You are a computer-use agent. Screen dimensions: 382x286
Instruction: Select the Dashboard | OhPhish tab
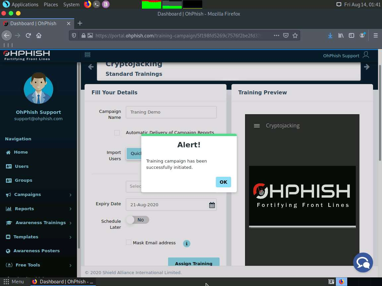[x=37, y=24]
